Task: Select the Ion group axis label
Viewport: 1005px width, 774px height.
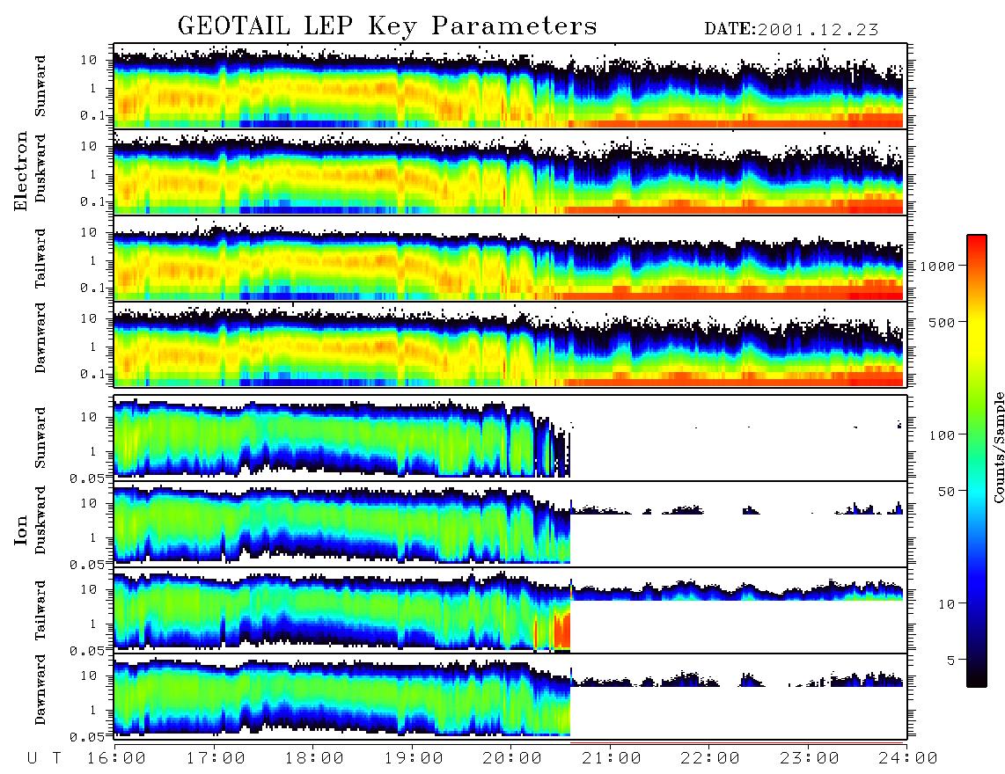Action: (21, 529)
